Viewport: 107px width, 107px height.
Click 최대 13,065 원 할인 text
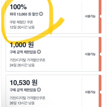(x=24, y=14)
